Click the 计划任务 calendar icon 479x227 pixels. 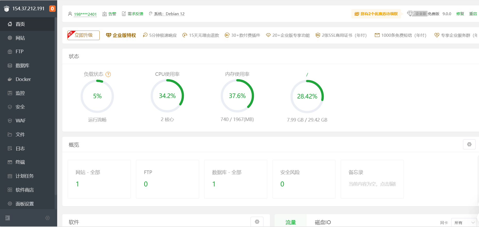point(10,176)
